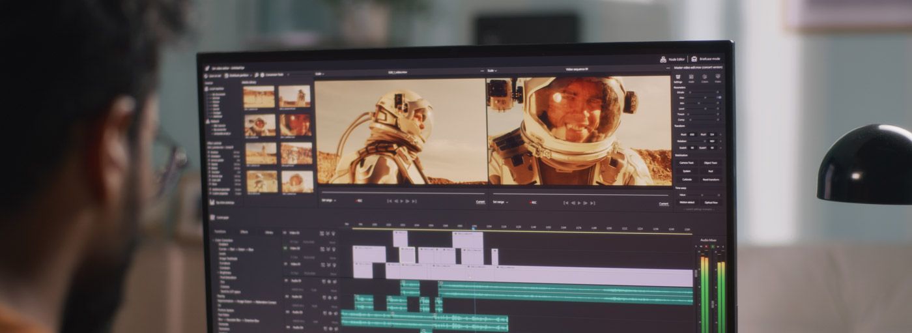Open the Colors tab in inspector
The height and width of the screenshot is (333, 912).
tap(705, 78)
